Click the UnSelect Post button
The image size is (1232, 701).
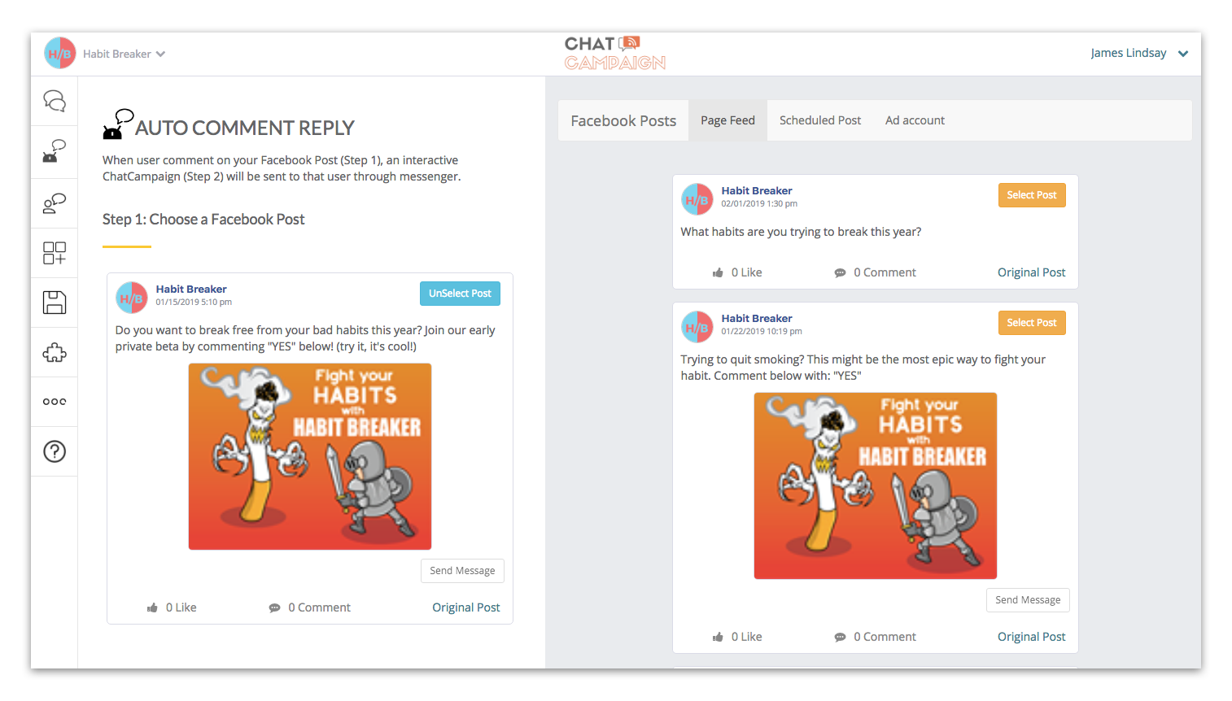(x=460, y=294)
